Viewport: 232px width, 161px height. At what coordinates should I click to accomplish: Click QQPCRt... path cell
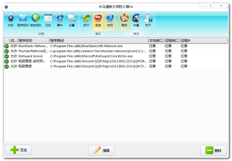(x=99, y=61)
